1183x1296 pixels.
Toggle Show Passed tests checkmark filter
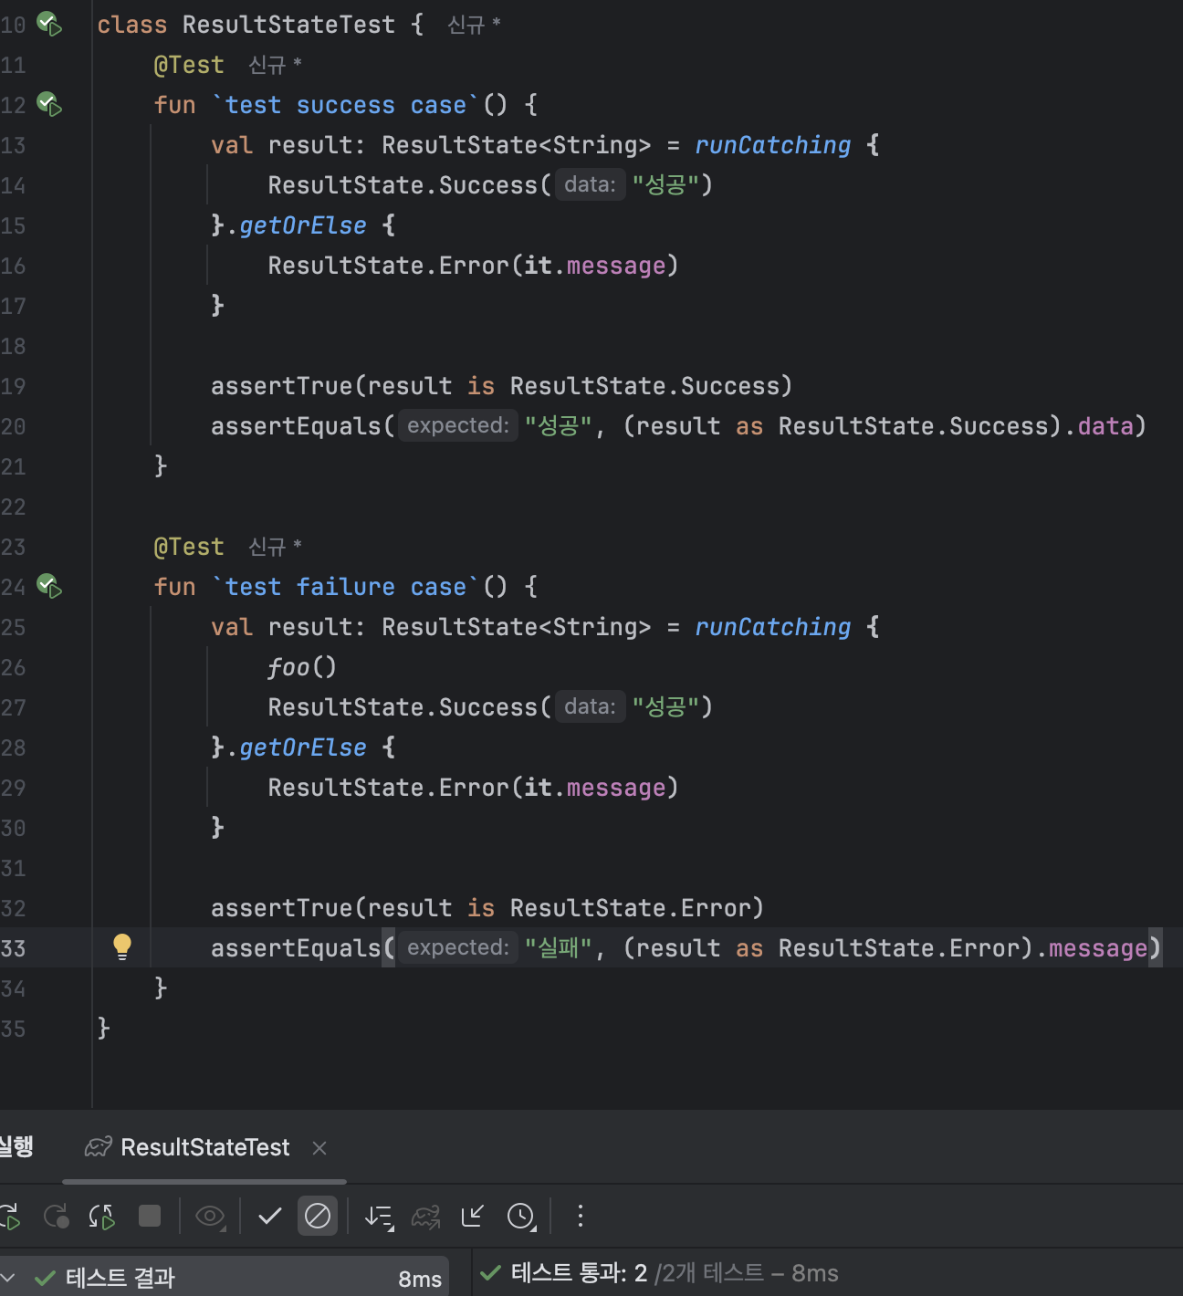coord(270,1216)
